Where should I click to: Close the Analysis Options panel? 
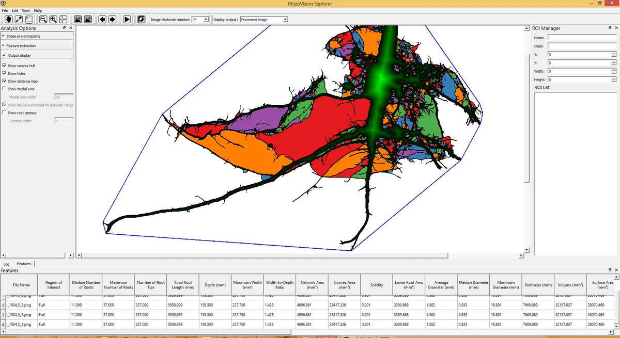click(x=71, y=28)
